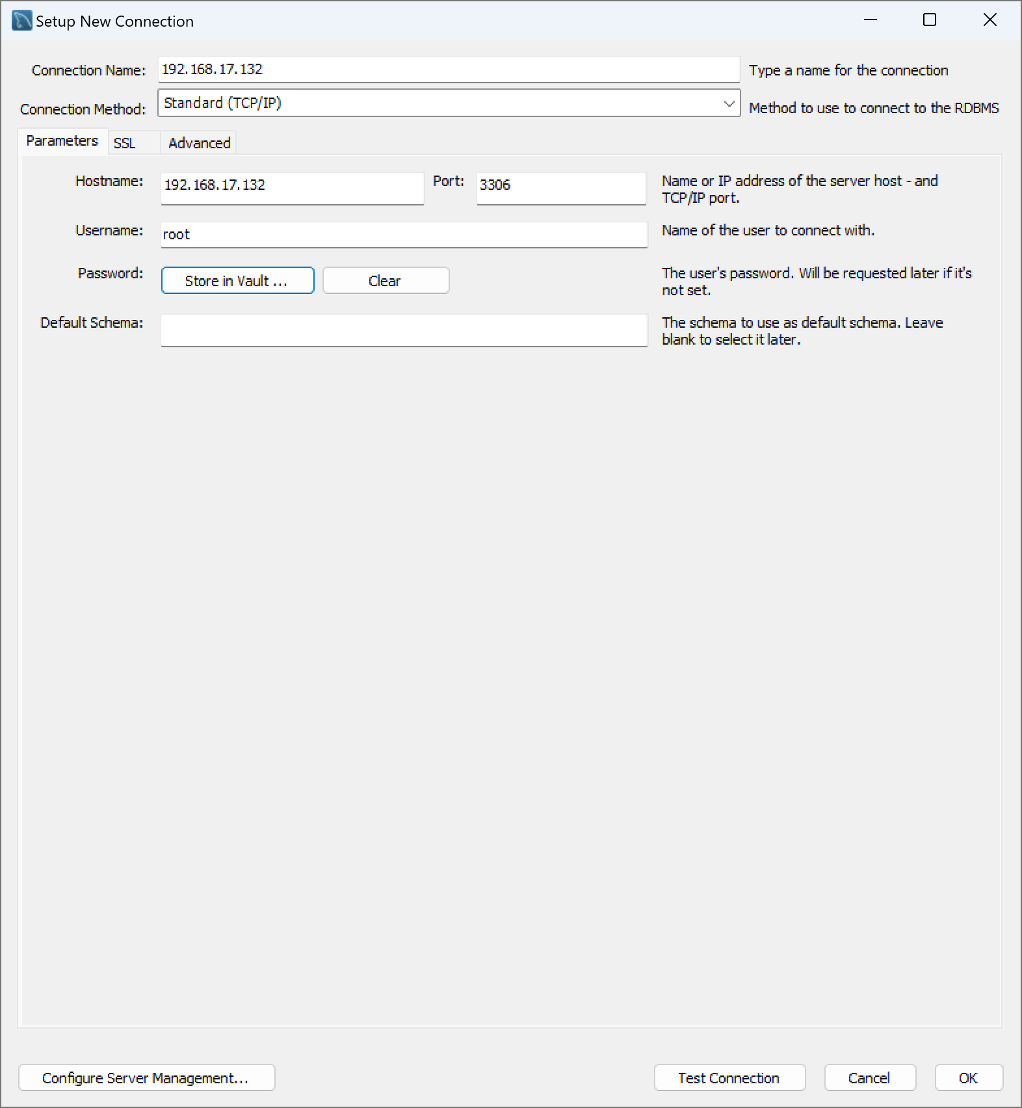Click the 'Setup New Connection' window title
The width and height of the screenshot is (1022, 1108).
(114, 21)
